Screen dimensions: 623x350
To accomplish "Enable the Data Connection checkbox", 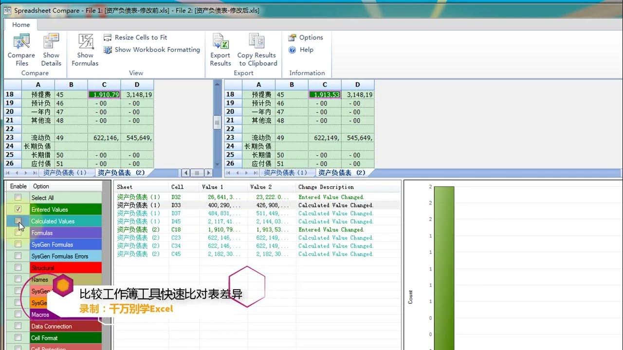I will click(18, 326).
